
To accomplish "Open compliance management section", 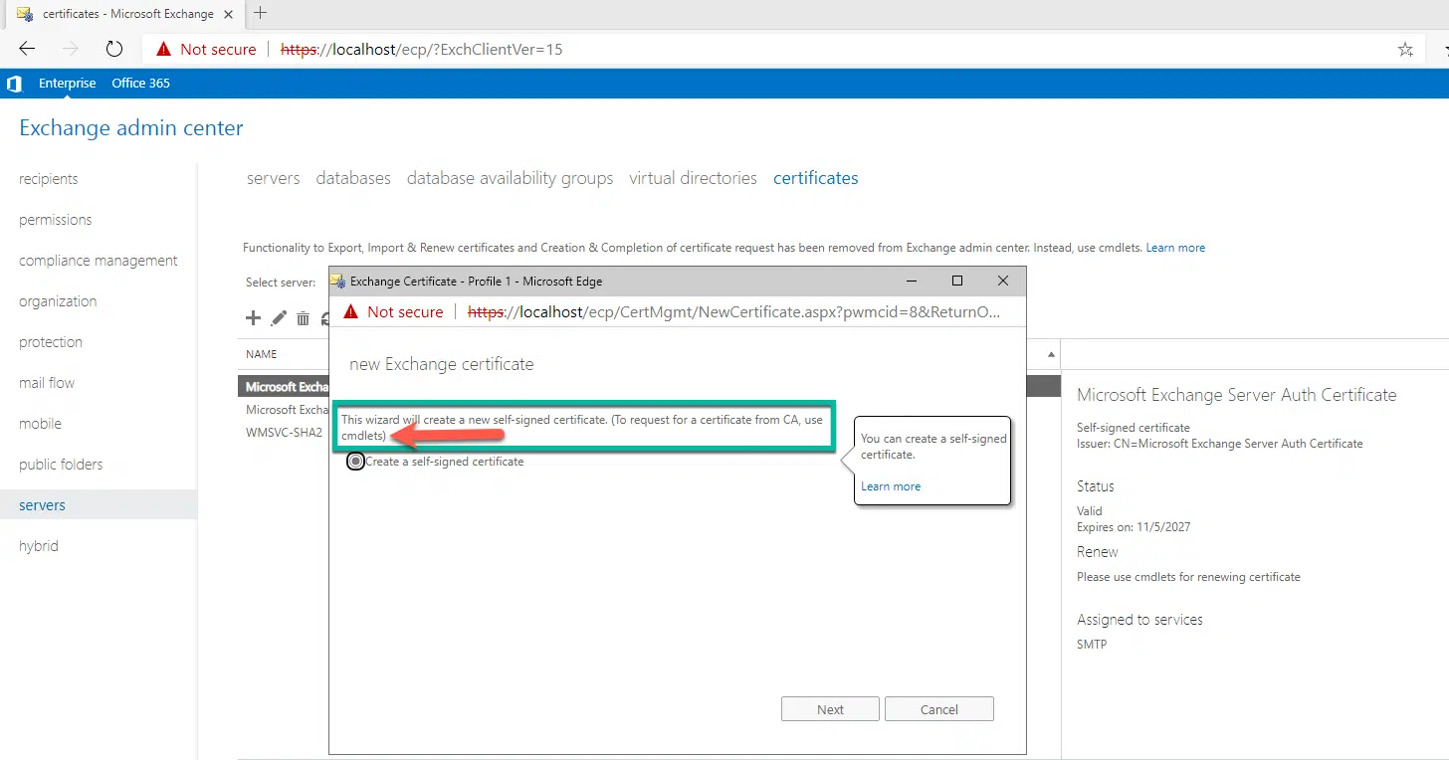I will point(99,261).
